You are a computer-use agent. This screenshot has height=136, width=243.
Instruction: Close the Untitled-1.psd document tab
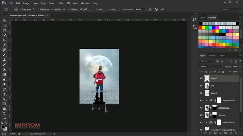click(x=47, y=15)
